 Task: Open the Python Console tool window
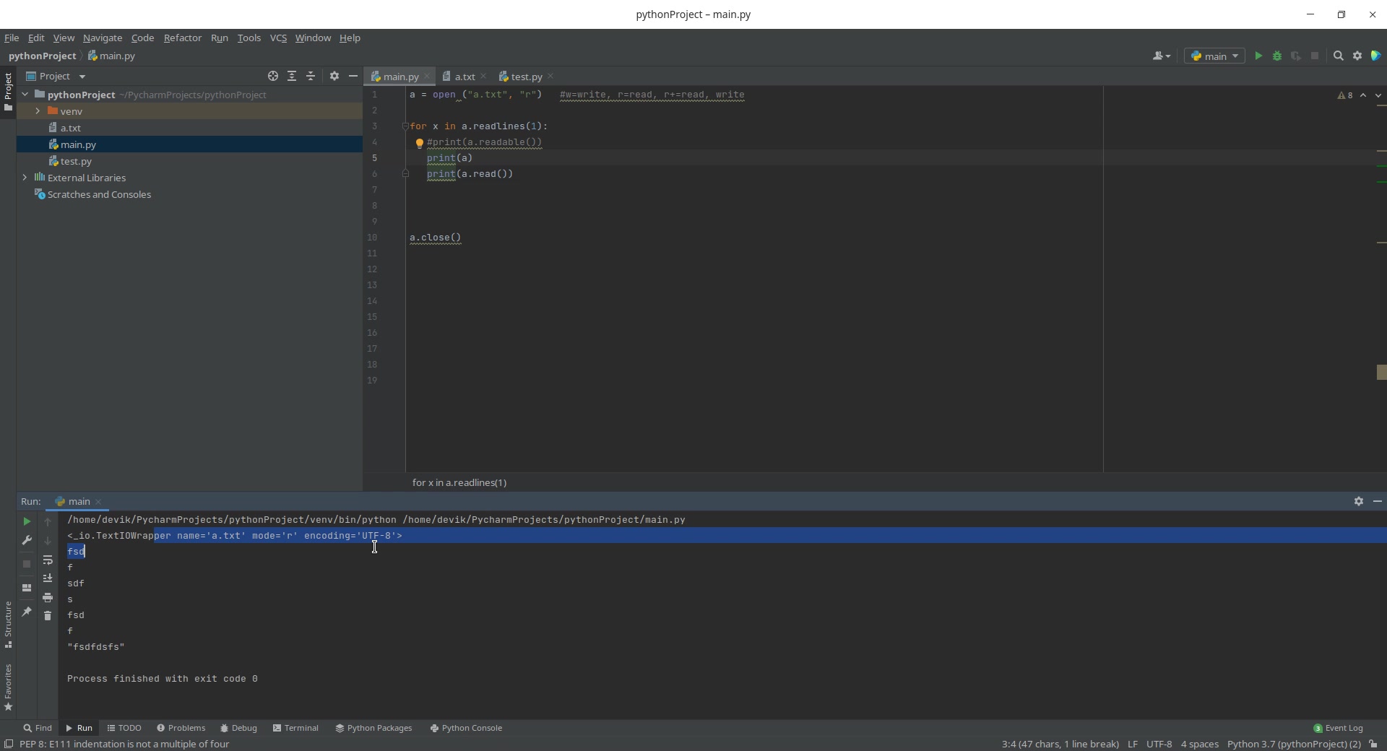pyautogui.click(x=466, y=728)
